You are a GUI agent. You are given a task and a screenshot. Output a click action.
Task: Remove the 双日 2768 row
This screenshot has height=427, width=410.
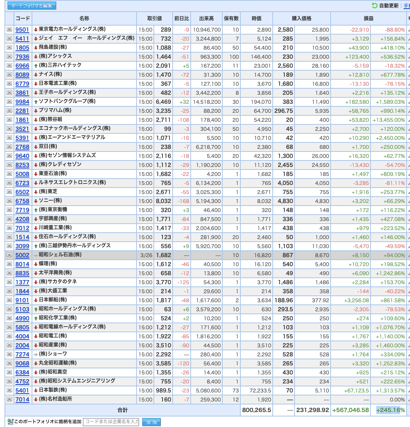pos(9,147)
